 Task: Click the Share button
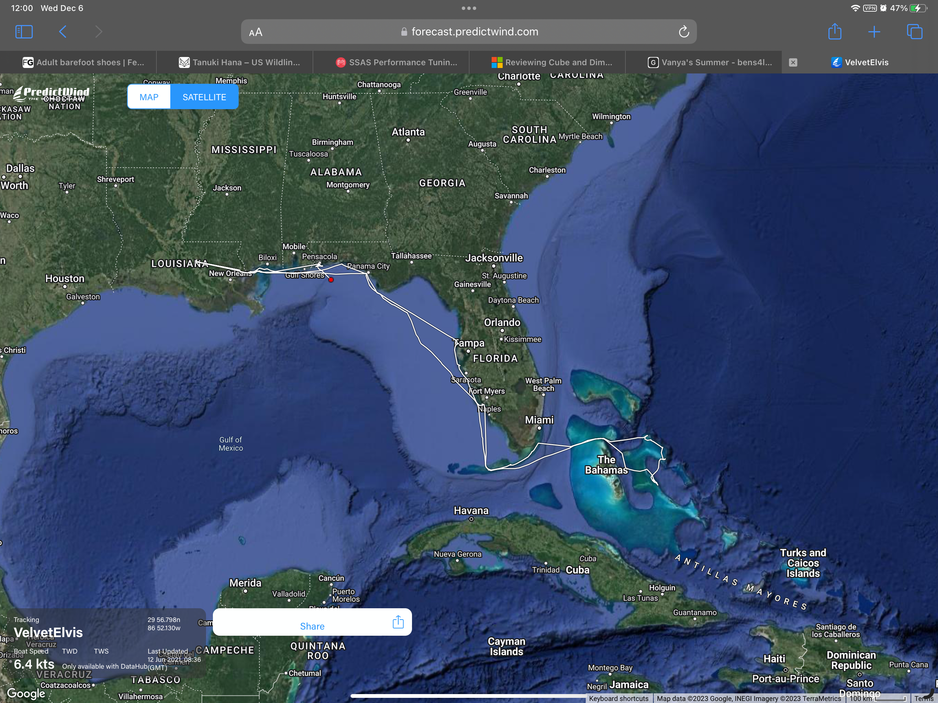(x=312, y=626)
